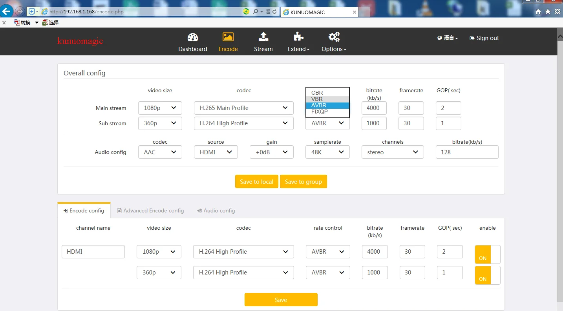Open Favorites with the star icon
Viewport: 563px width, 311px height.
pyautogui.click(x=548, y=12)
